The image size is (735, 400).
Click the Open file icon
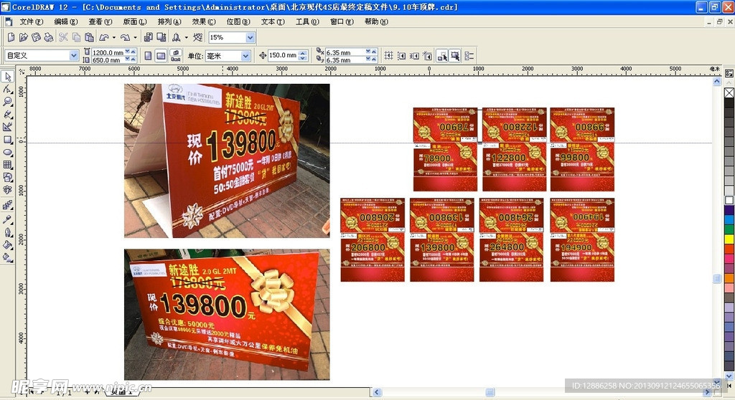[24, 37]
